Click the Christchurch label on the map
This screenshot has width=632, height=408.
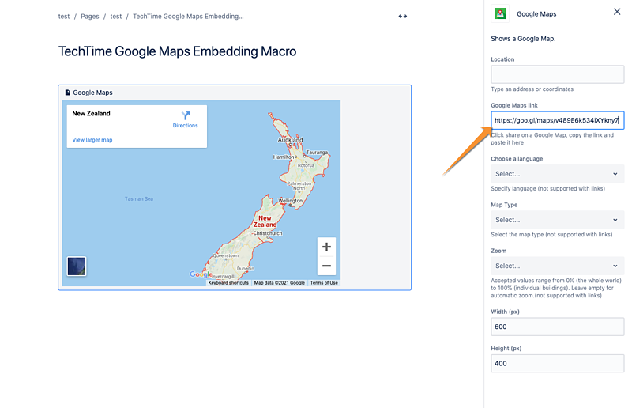[x=268, y=233]
